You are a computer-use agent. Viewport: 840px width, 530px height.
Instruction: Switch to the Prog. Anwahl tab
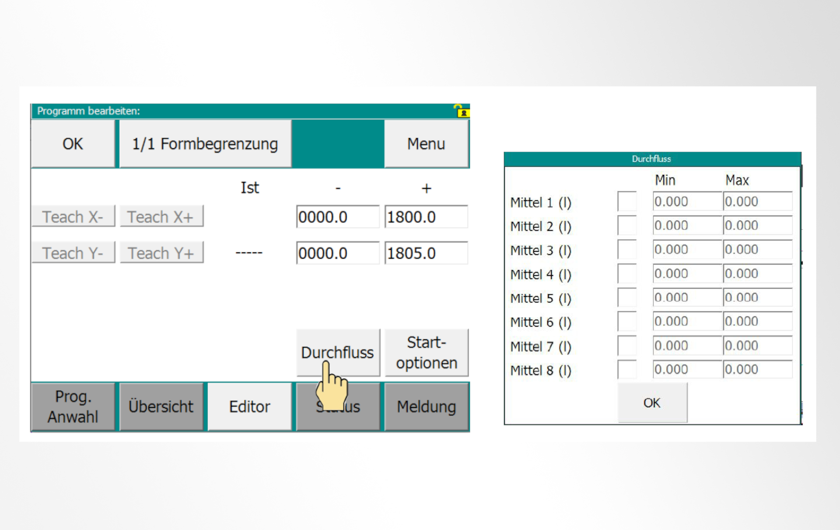click(x=73, y=407)
